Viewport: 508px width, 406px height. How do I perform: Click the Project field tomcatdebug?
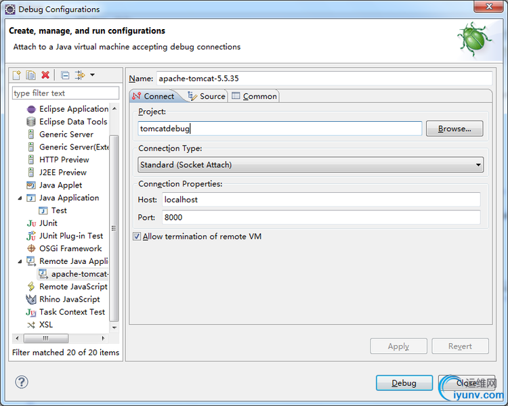(x=280, y=129)
